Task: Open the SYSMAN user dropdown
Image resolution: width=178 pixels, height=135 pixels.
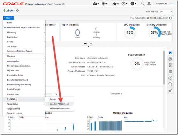Action: pos(161,4)
